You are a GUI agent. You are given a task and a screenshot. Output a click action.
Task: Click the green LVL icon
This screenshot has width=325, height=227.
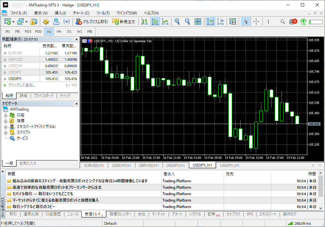[303, 22]
